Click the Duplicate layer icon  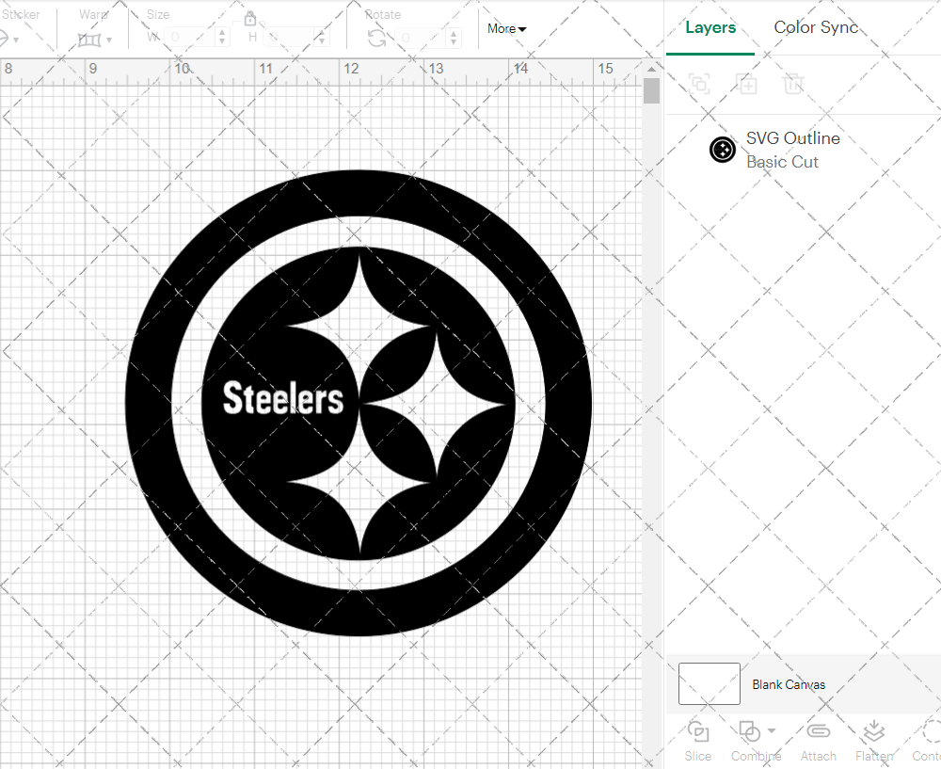(x=747, y=84)
